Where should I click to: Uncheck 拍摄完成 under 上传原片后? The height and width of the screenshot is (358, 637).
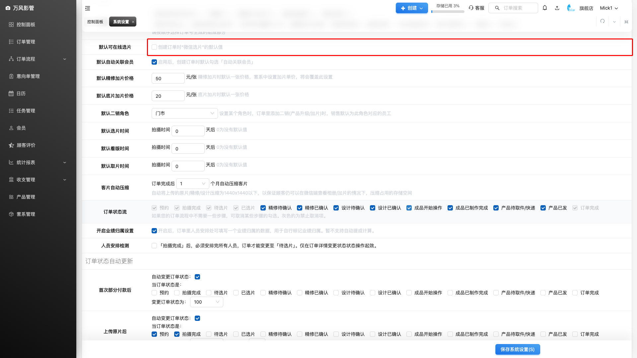pos(177,334)
